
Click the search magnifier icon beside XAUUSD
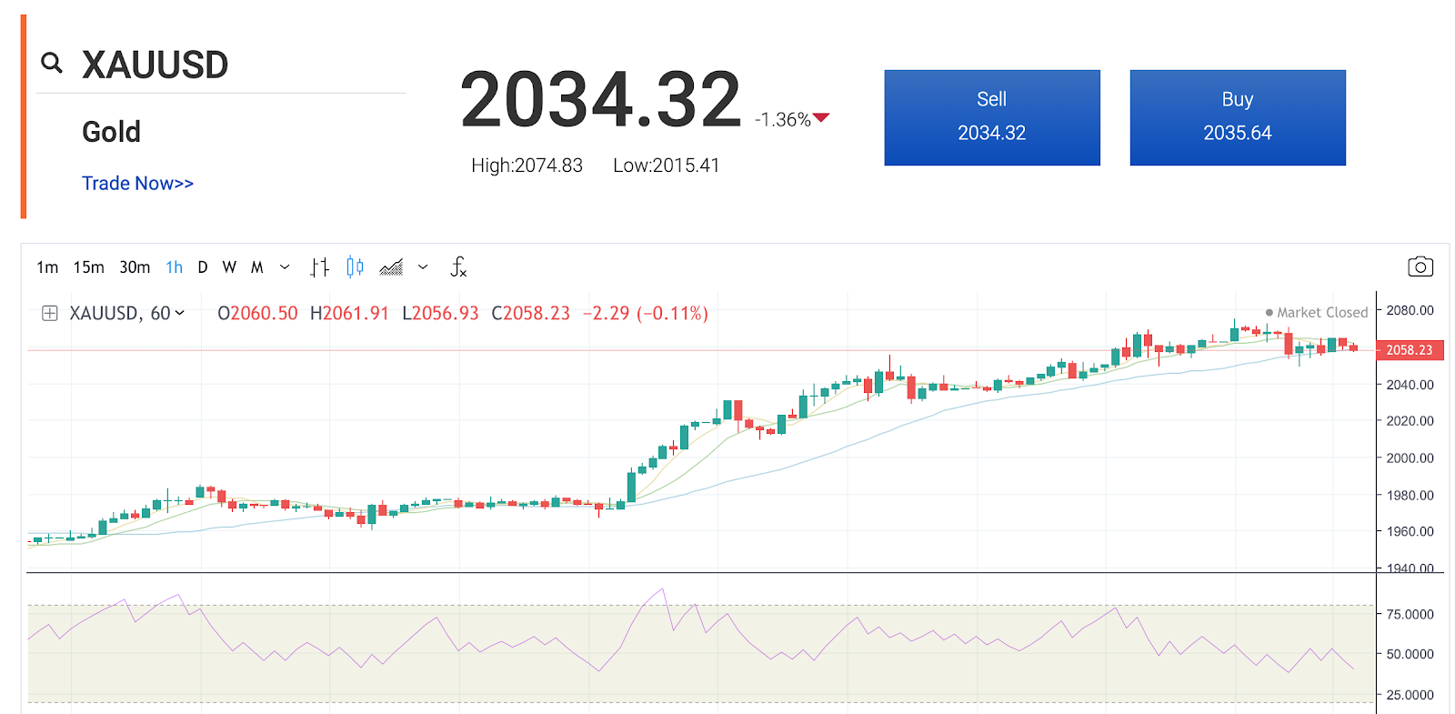click(x=52, y=63)
